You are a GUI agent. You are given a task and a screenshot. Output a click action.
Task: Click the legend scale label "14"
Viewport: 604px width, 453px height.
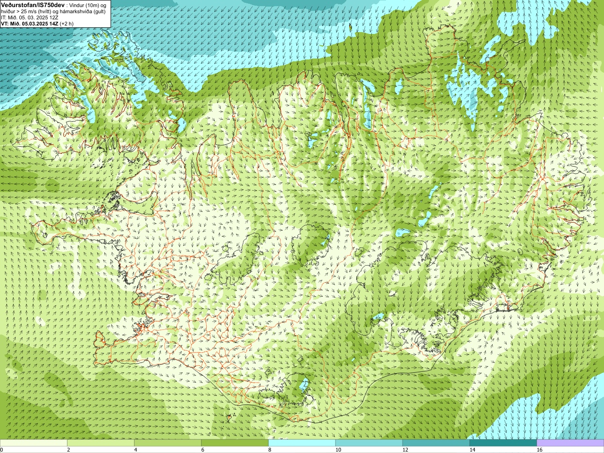pyautogui.click(x=472, y=450)
